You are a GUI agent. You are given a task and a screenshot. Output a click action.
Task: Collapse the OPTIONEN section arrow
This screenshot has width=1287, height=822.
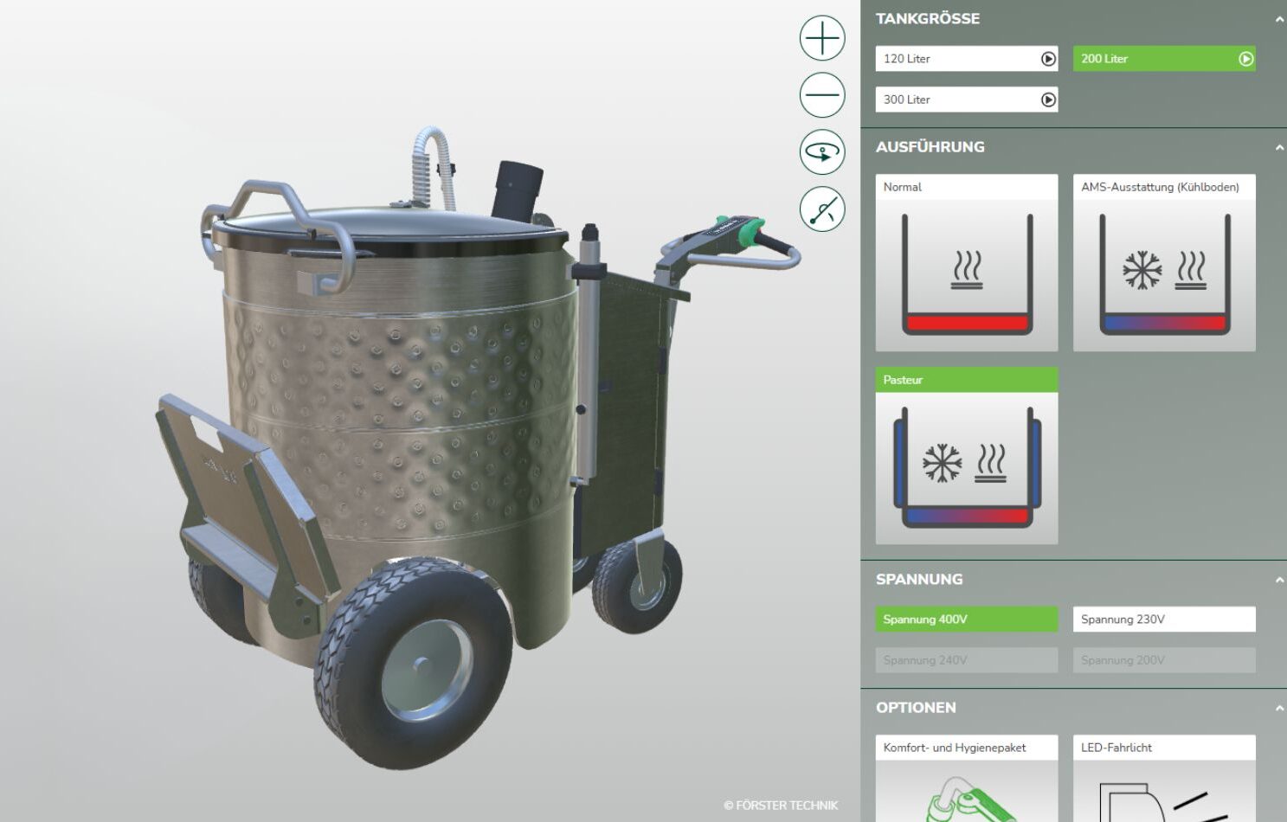point(1278,708)
